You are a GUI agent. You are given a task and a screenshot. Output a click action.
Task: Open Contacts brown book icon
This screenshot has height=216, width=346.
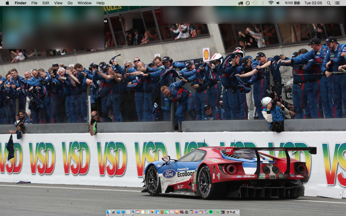pyautogui.click(x=162, y=212)
